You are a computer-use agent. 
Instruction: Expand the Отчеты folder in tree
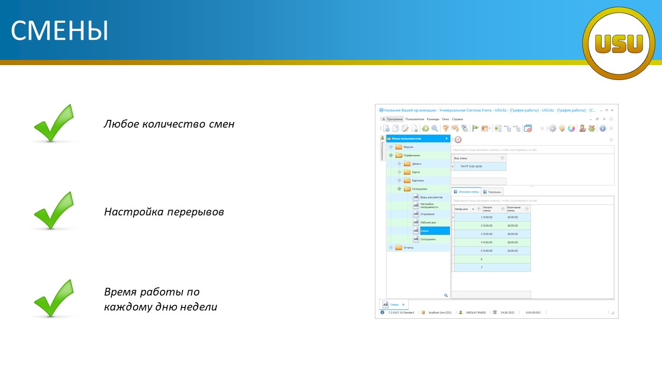click(x=391, y=247)
